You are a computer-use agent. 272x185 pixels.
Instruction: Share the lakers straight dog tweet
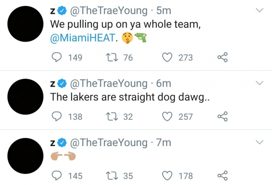(x=222, y=117)
